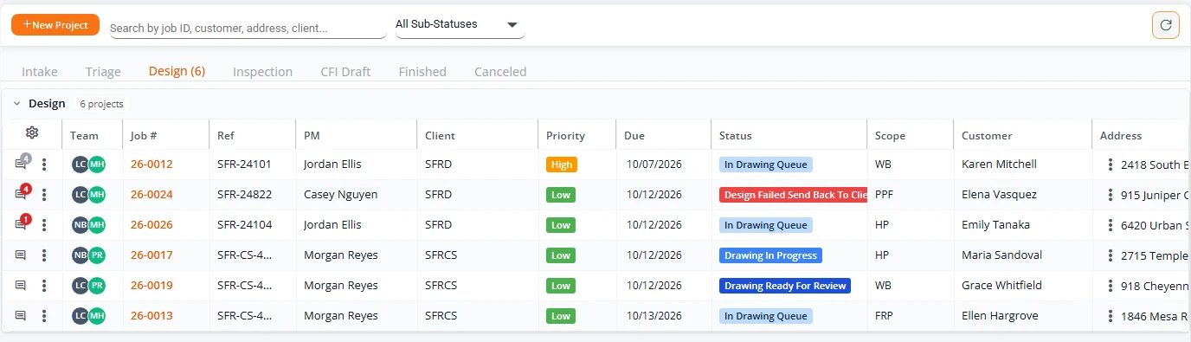Open the CFI Draft tab
This screenshot has width=1191, height=342.
pyautogui.click(x=345, y=72)
